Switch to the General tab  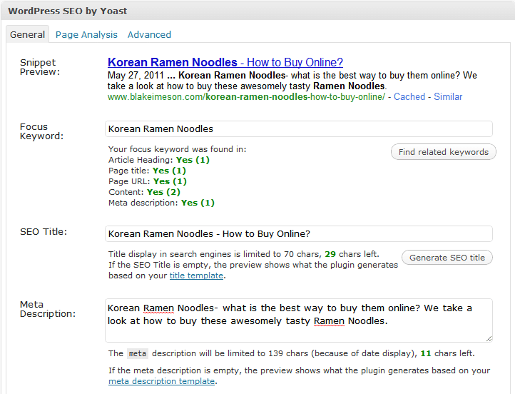pyautogui.click(x=28, y=34)
